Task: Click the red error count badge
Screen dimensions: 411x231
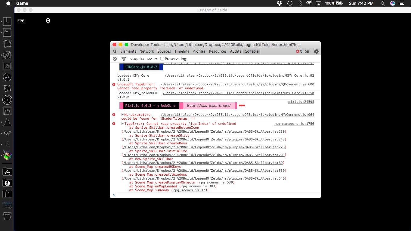Action: (x=299, y=51)
